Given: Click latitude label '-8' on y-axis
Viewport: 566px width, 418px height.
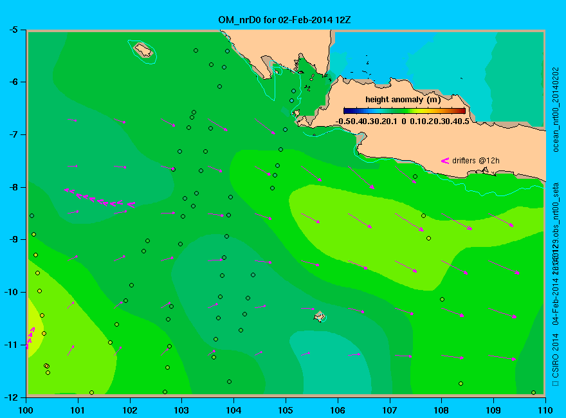Looking at the screenshot, I should 13,187.
